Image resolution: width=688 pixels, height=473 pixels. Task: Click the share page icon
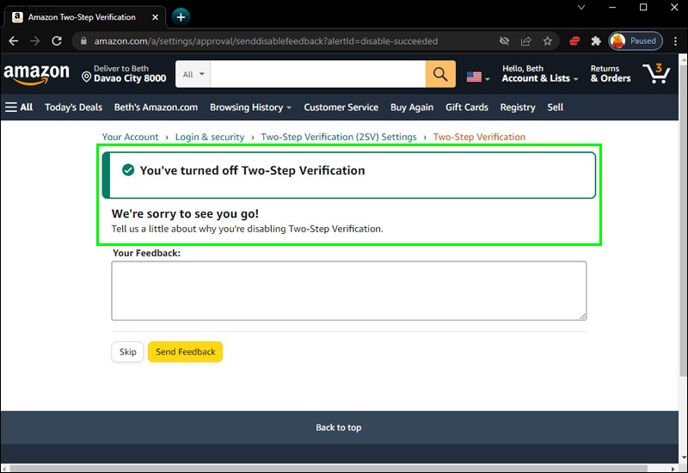point(525,41)
